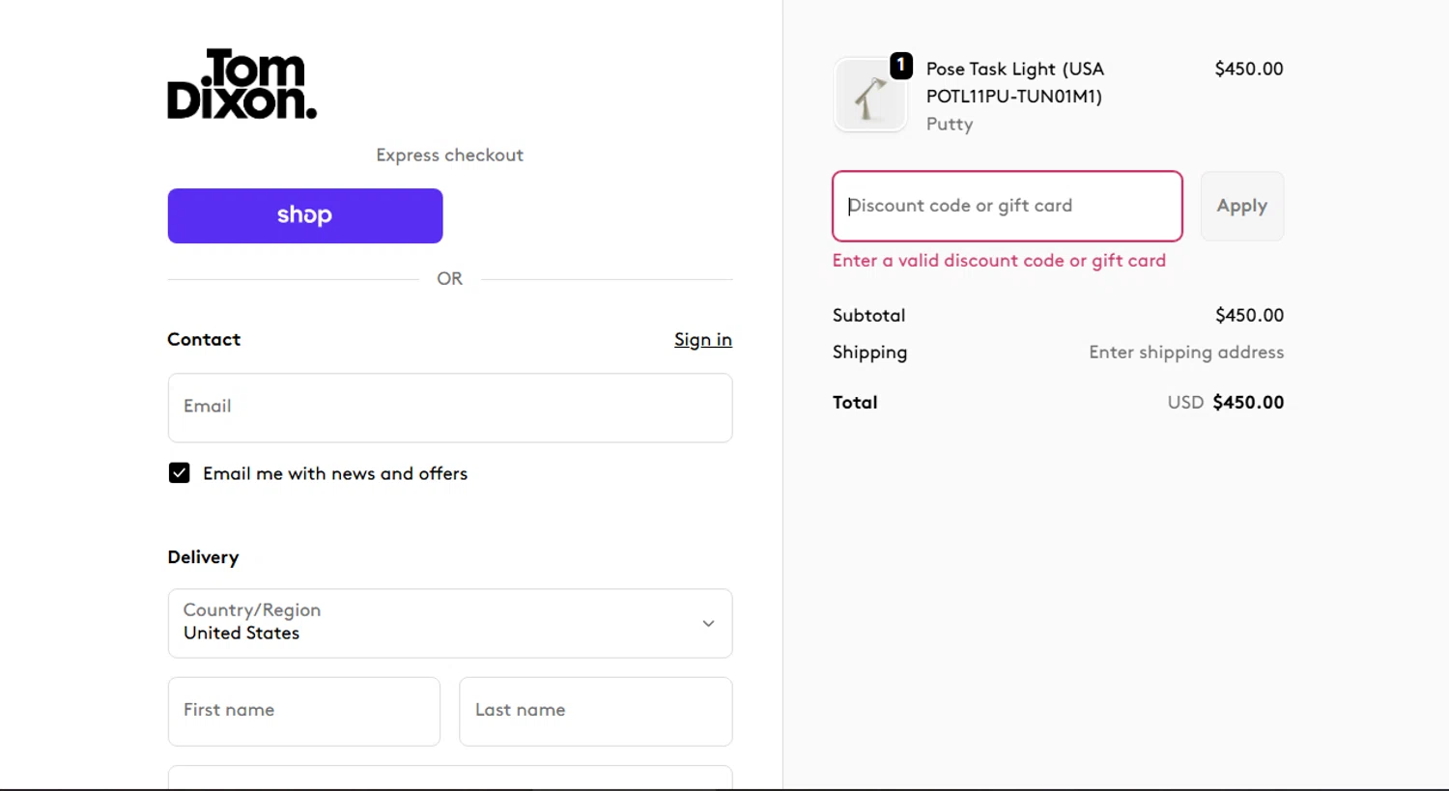
Task: Click the Pose Task Light product name
Action: [x=1015, y=82]
